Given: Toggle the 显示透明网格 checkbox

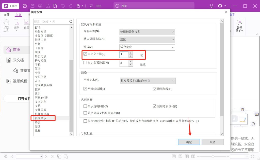Looking at the screenshot, I should [x=85, y=106].
